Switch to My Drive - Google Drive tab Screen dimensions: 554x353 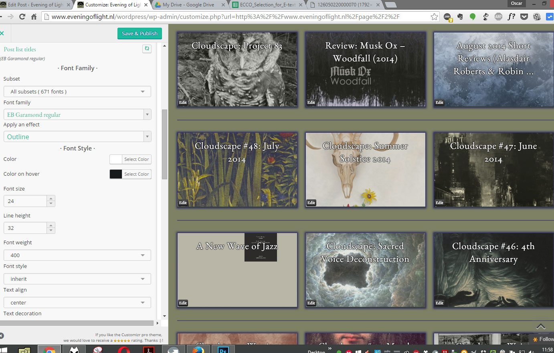tap(188, 5)
